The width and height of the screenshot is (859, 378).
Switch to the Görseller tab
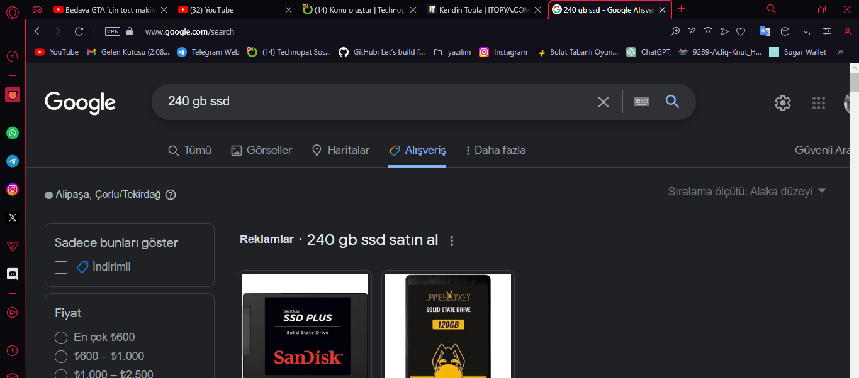(262, 151)
